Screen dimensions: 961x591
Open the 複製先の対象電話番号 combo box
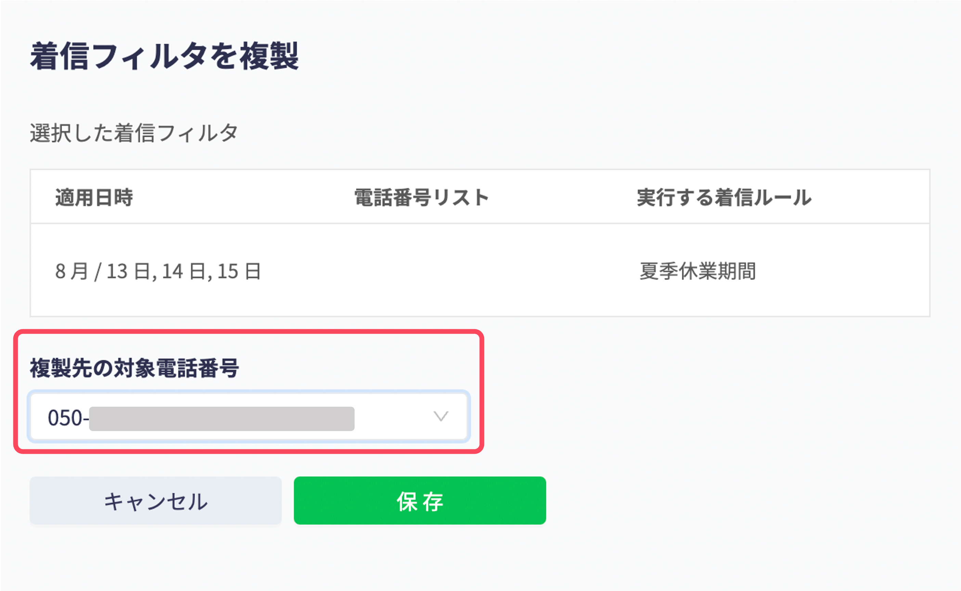click(x=249, y=417)
